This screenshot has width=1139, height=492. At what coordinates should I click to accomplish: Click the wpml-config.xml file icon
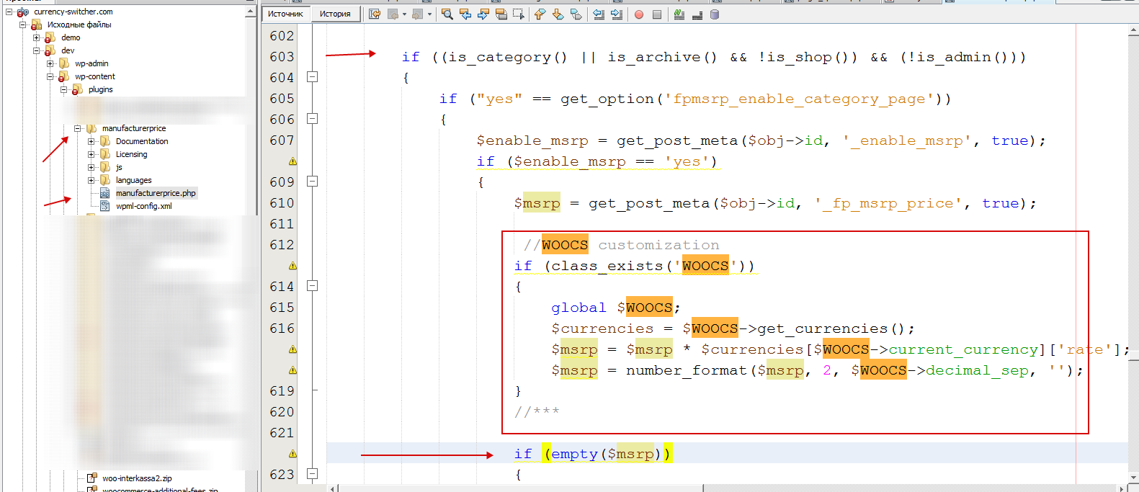coord(104,206)
